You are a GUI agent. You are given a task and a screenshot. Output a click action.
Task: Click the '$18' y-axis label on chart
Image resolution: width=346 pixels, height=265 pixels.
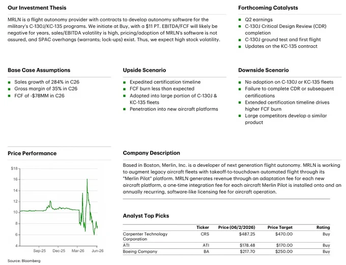tap(14, 168)
